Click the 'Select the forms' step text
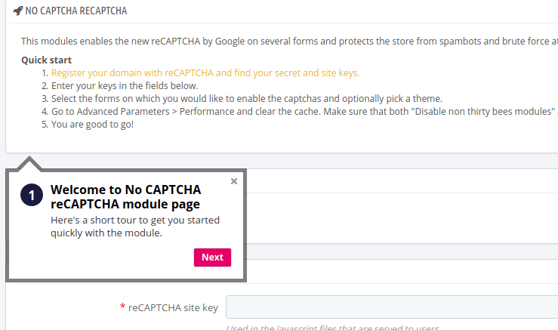Viewport: 558px width, 330px height. click(247, 99)
